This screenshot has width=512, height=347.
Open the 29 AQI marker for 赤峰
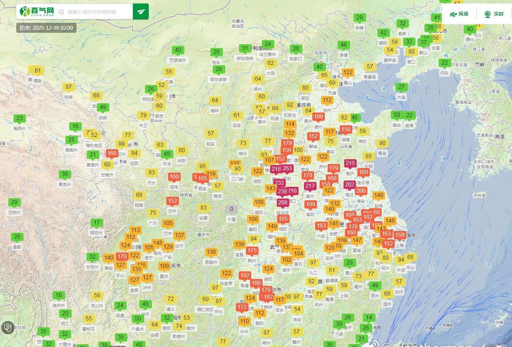pos(360,18)
